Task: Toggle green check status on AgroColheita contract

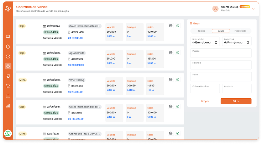Action: [178, 52]
